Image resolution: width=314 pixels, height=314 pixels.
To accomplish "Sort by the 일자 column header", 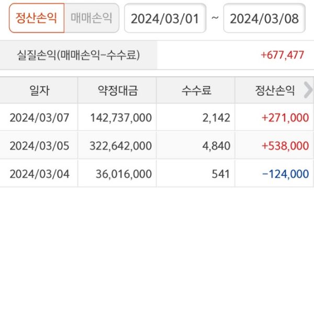I will coord(39,91).
